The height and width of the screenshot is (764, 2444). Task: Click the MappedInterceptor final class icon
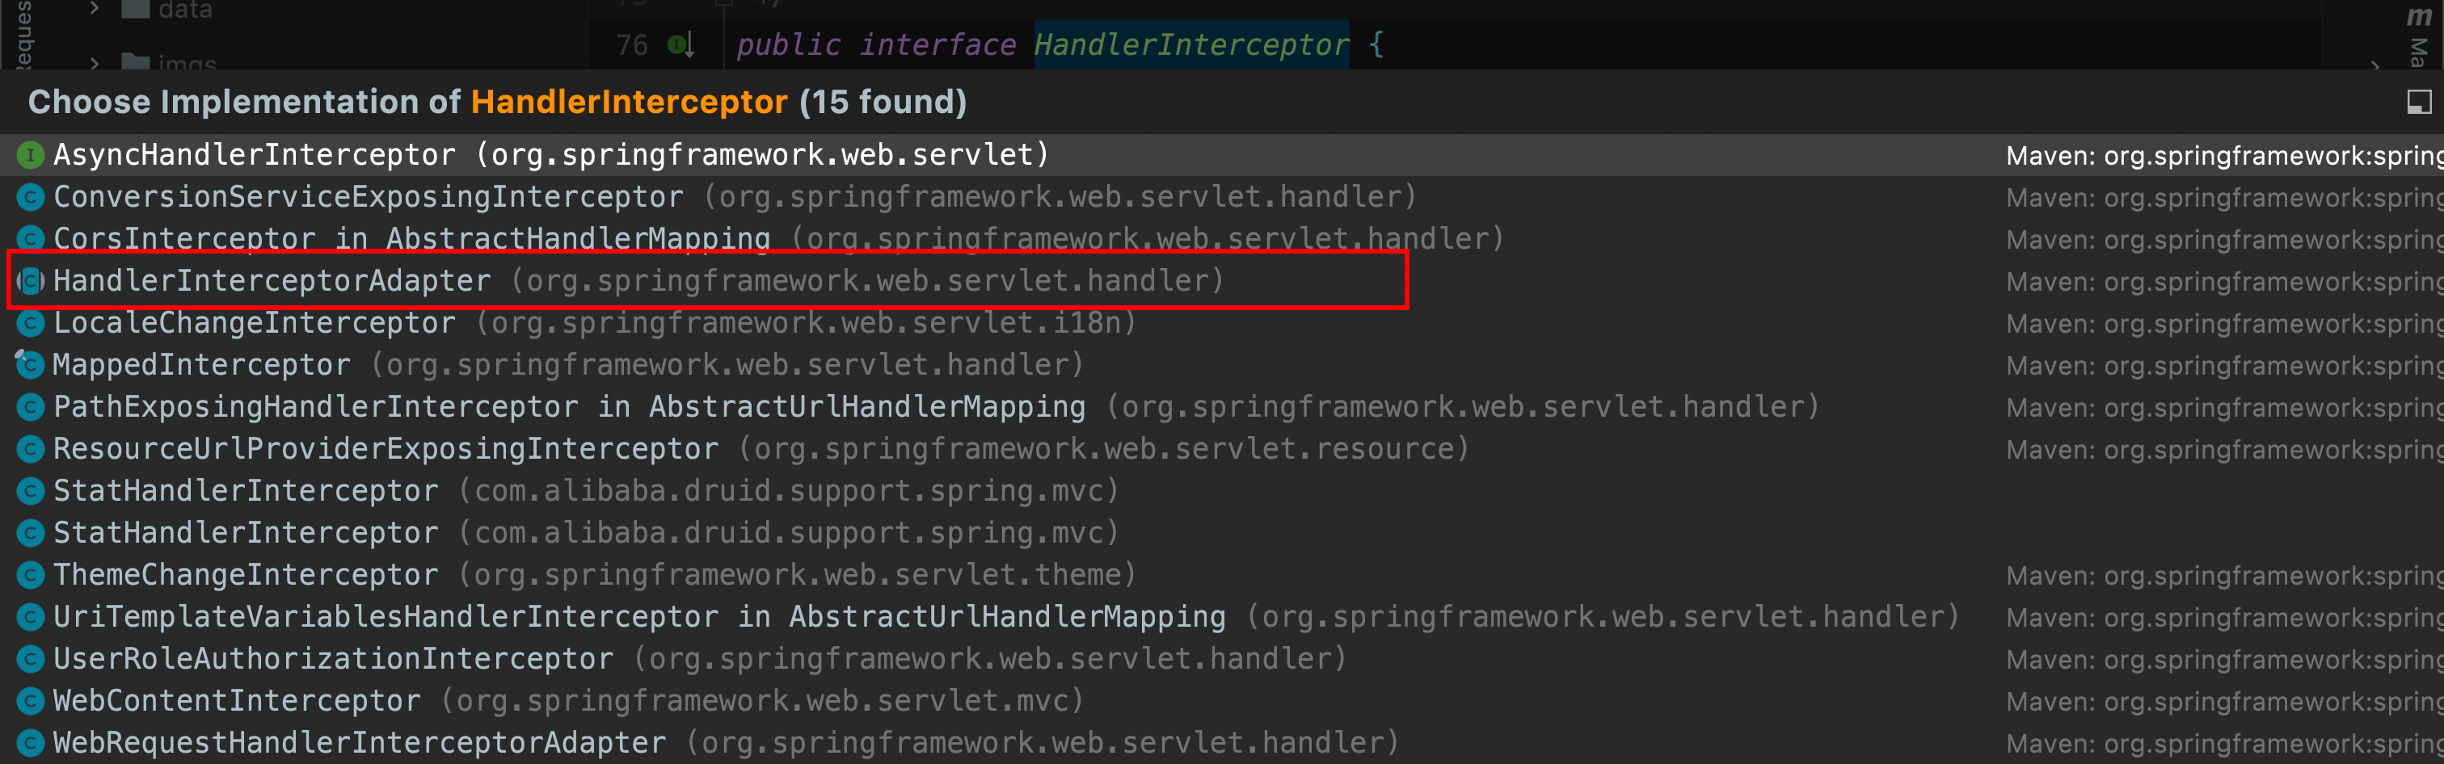click(29, 364)
